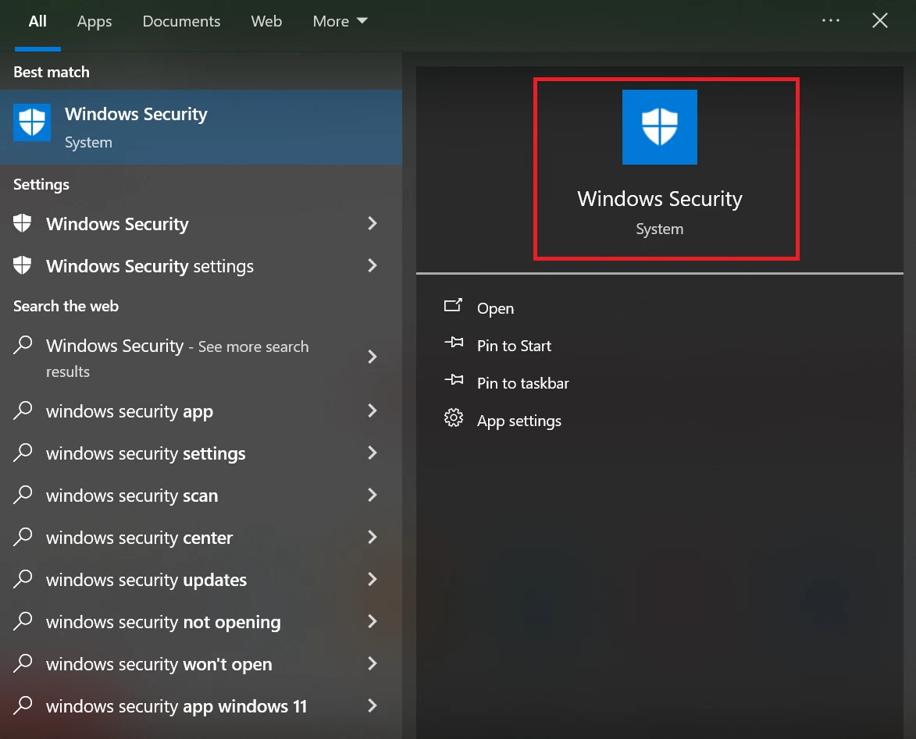The height and width of the screenshot is (739, 916).
Task: Expand chevron for 'windows security app'
Action: click(372, 410)
